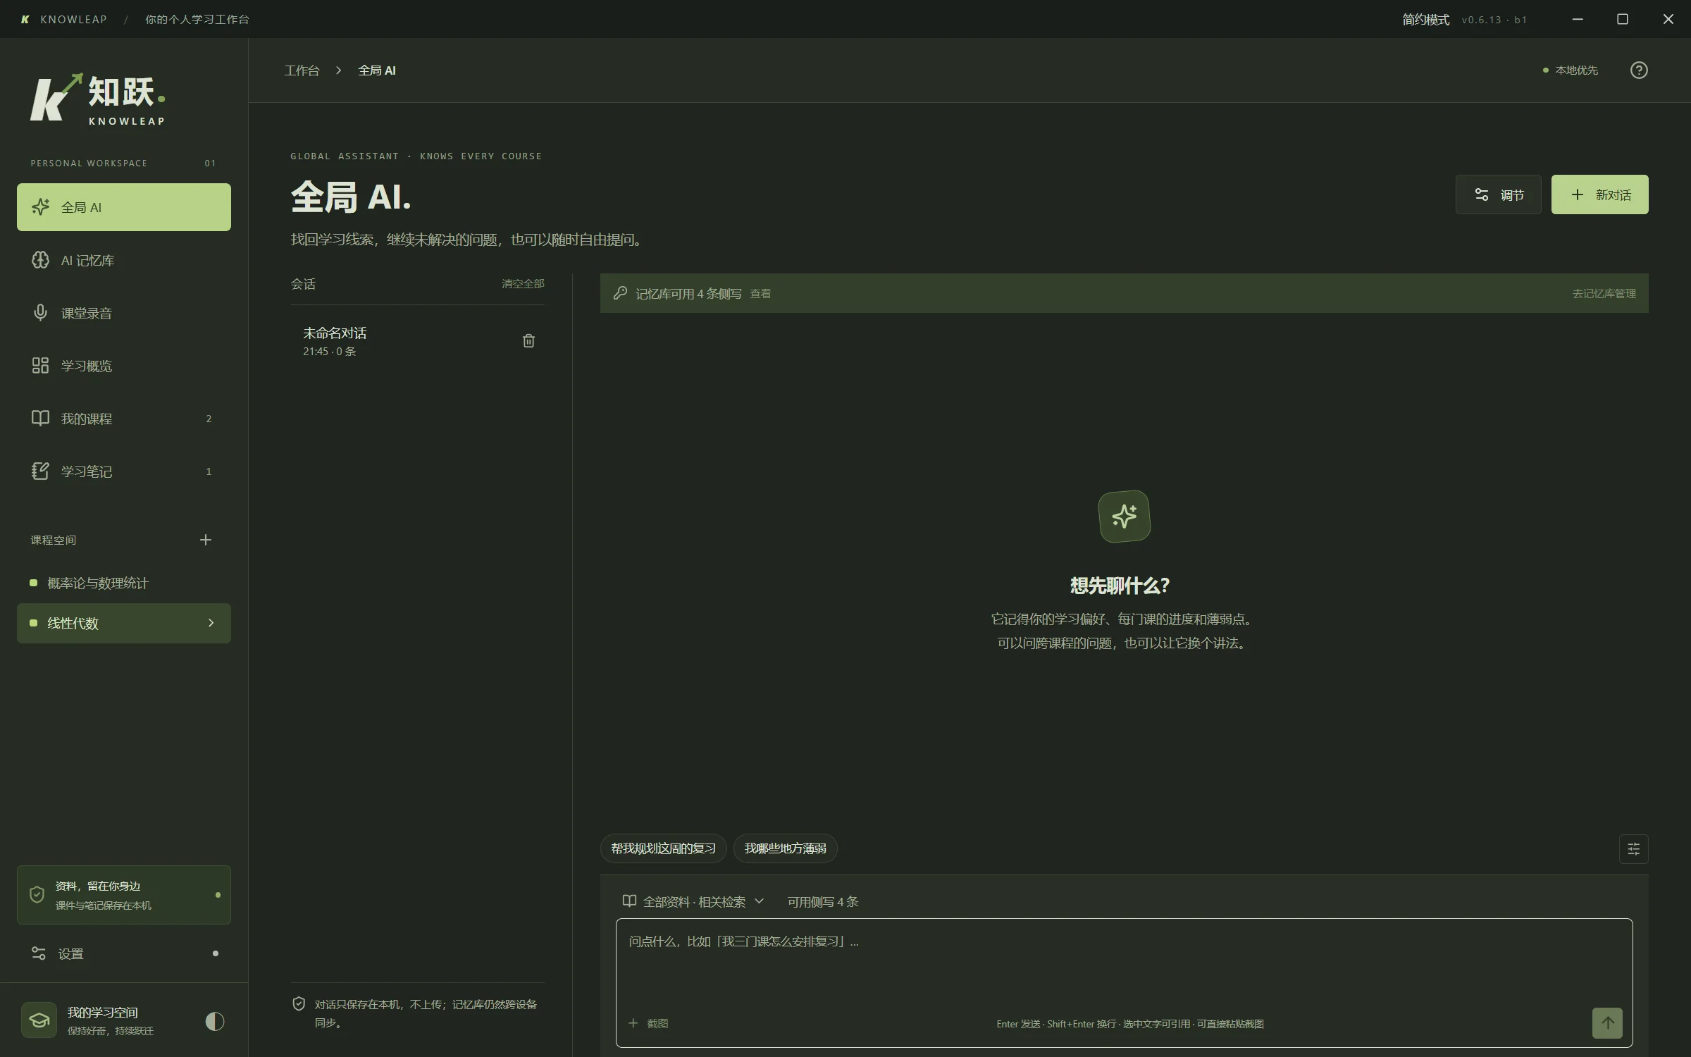The image size is (1691, 1057).
Task: Click the graduation cap profile avatar
Action: point(39,1020)
